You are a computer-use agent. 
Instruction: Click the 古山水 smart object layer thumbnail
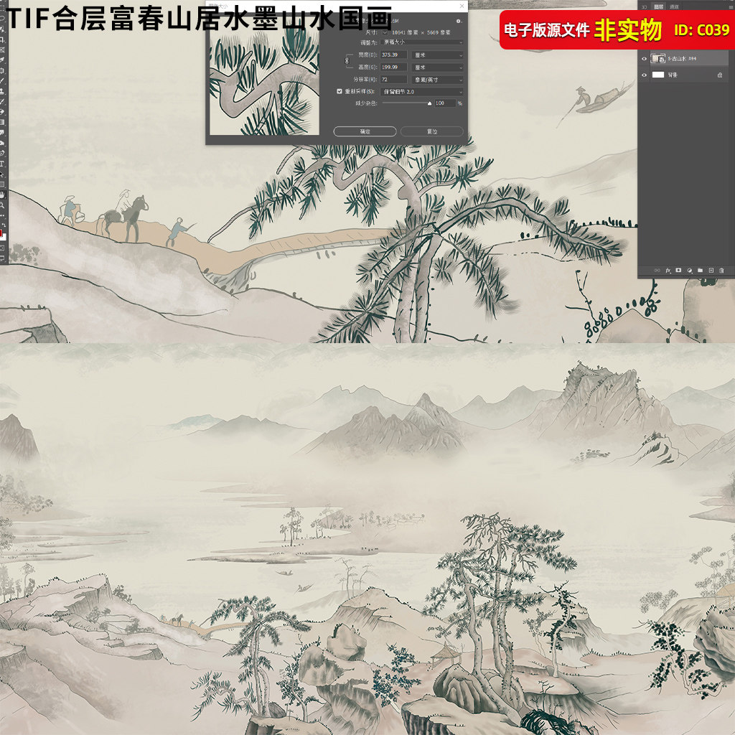(658, 59)
